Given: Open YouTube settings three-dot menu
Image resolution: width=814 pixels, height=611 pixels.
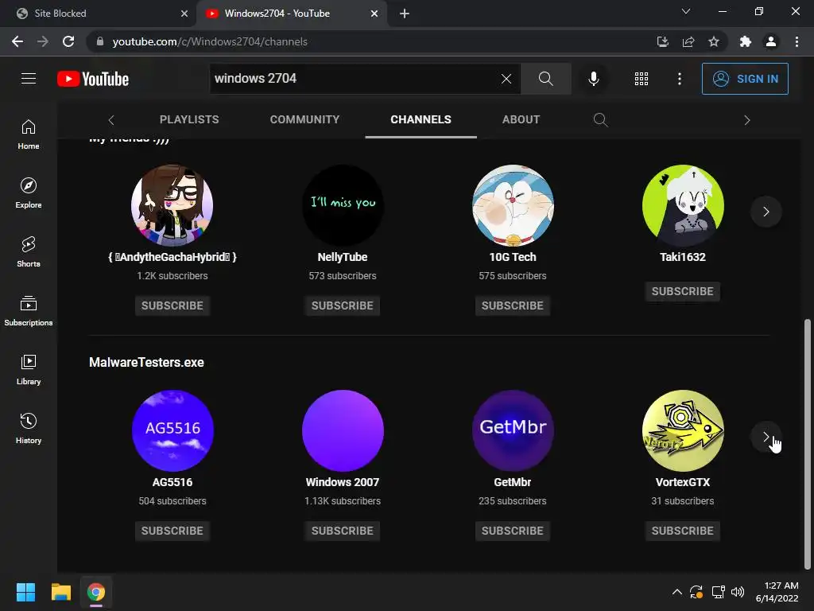Looking at the screenshot, I should pos(680,79).
